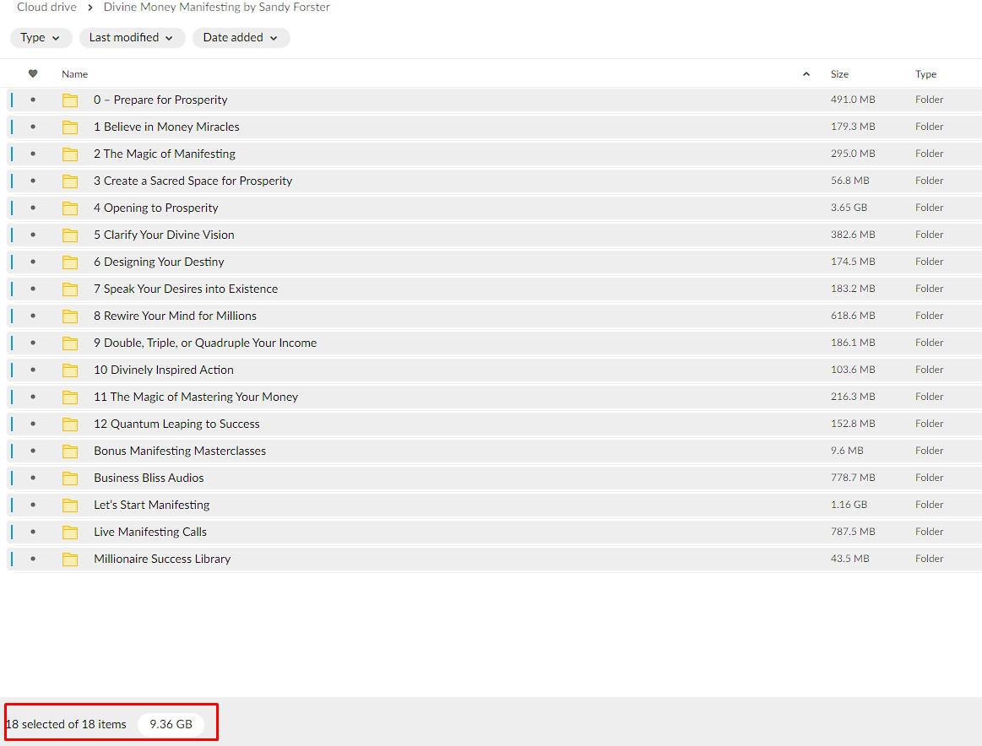Expand the Date added filter dropdown

click(241, 38)
